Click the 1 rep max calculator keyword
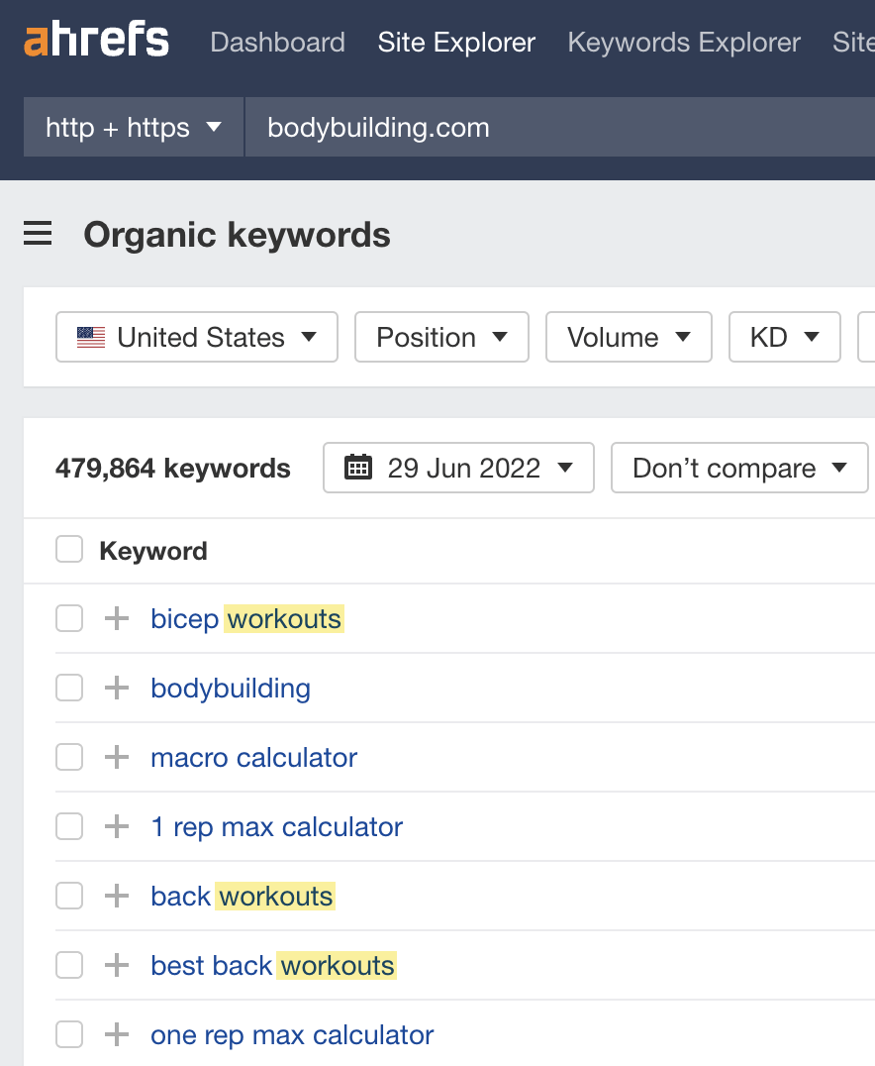 (x=276, y=826)
